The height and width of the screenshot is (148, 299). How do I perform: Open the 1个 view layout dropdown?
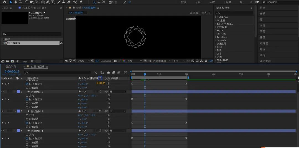pos(179,61)
